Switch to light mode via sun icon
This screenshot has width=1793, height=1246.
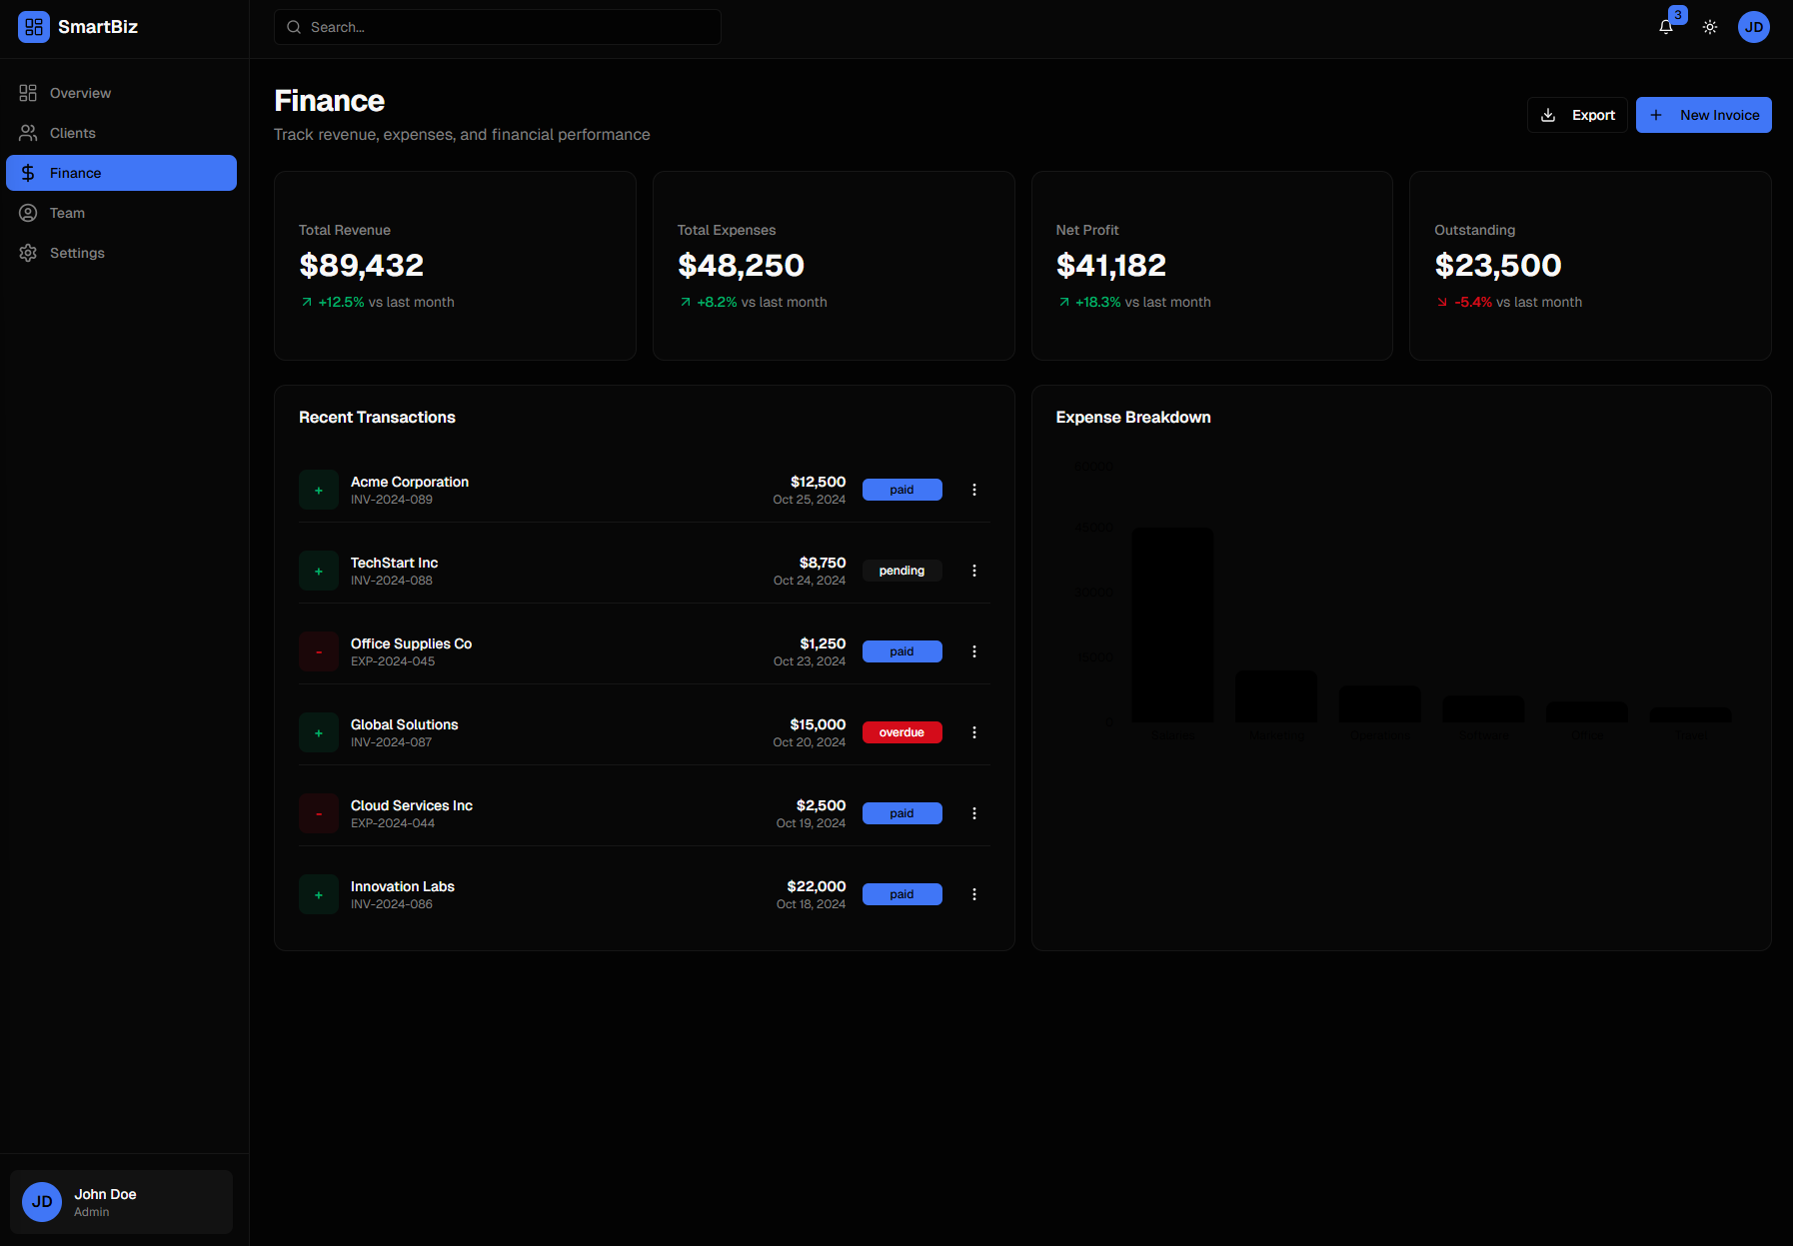(1709, 27)
